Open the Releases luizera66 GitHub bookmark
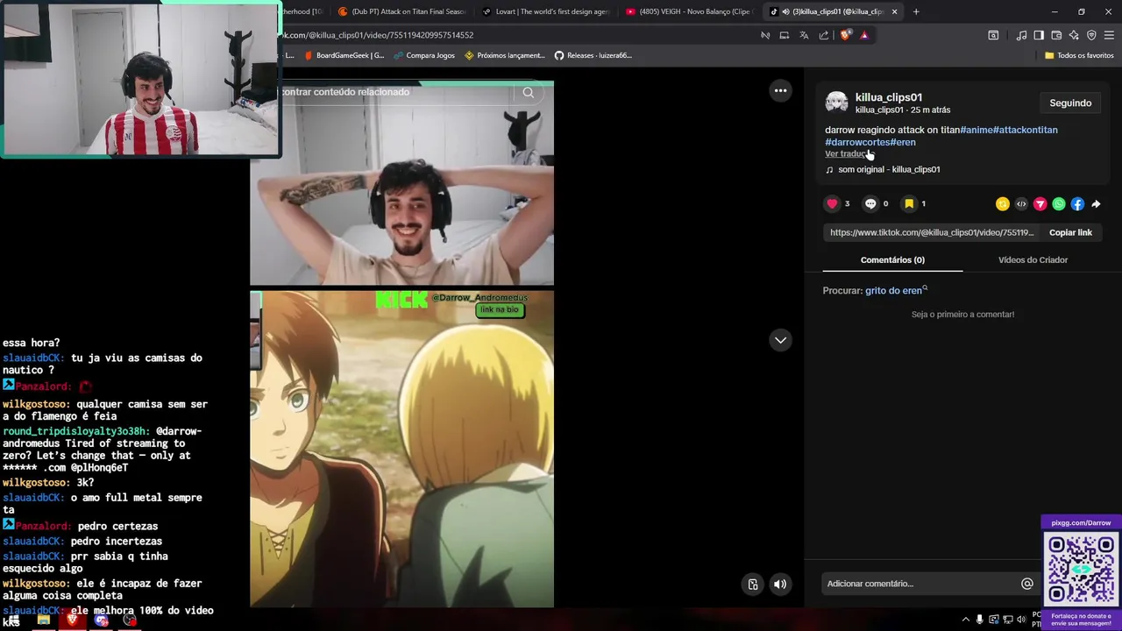 [x=593, y=55]
